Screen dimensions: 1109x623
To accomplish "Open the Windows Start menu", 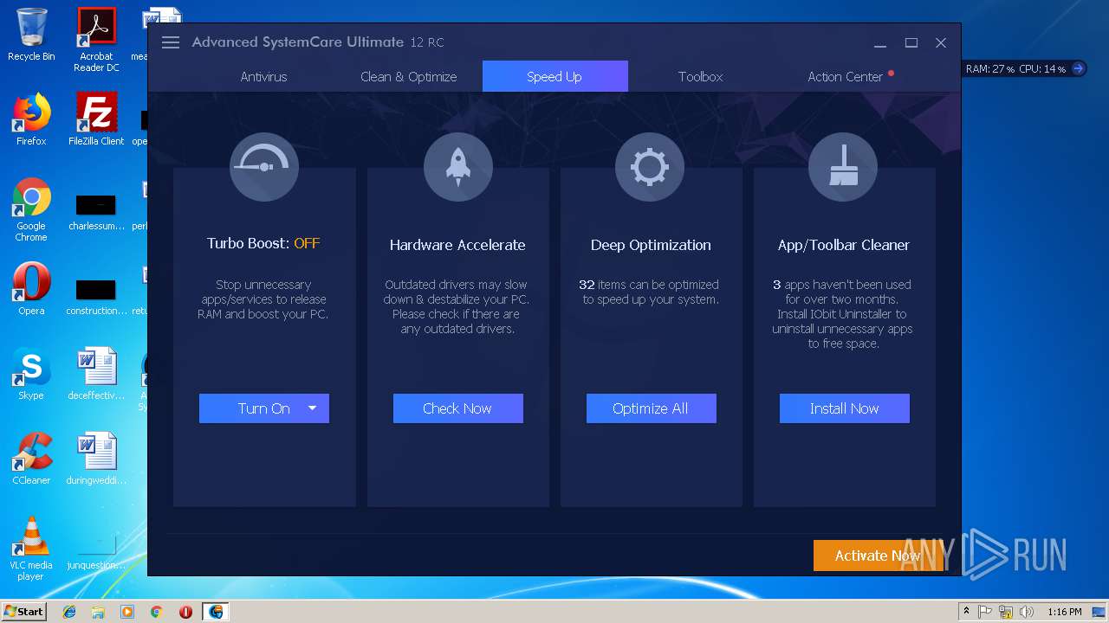I will click(x=24, y=612).
